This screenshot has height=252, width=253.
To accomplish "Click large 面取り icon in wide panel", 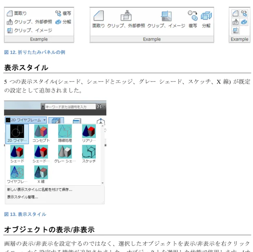I will (99, 16).
